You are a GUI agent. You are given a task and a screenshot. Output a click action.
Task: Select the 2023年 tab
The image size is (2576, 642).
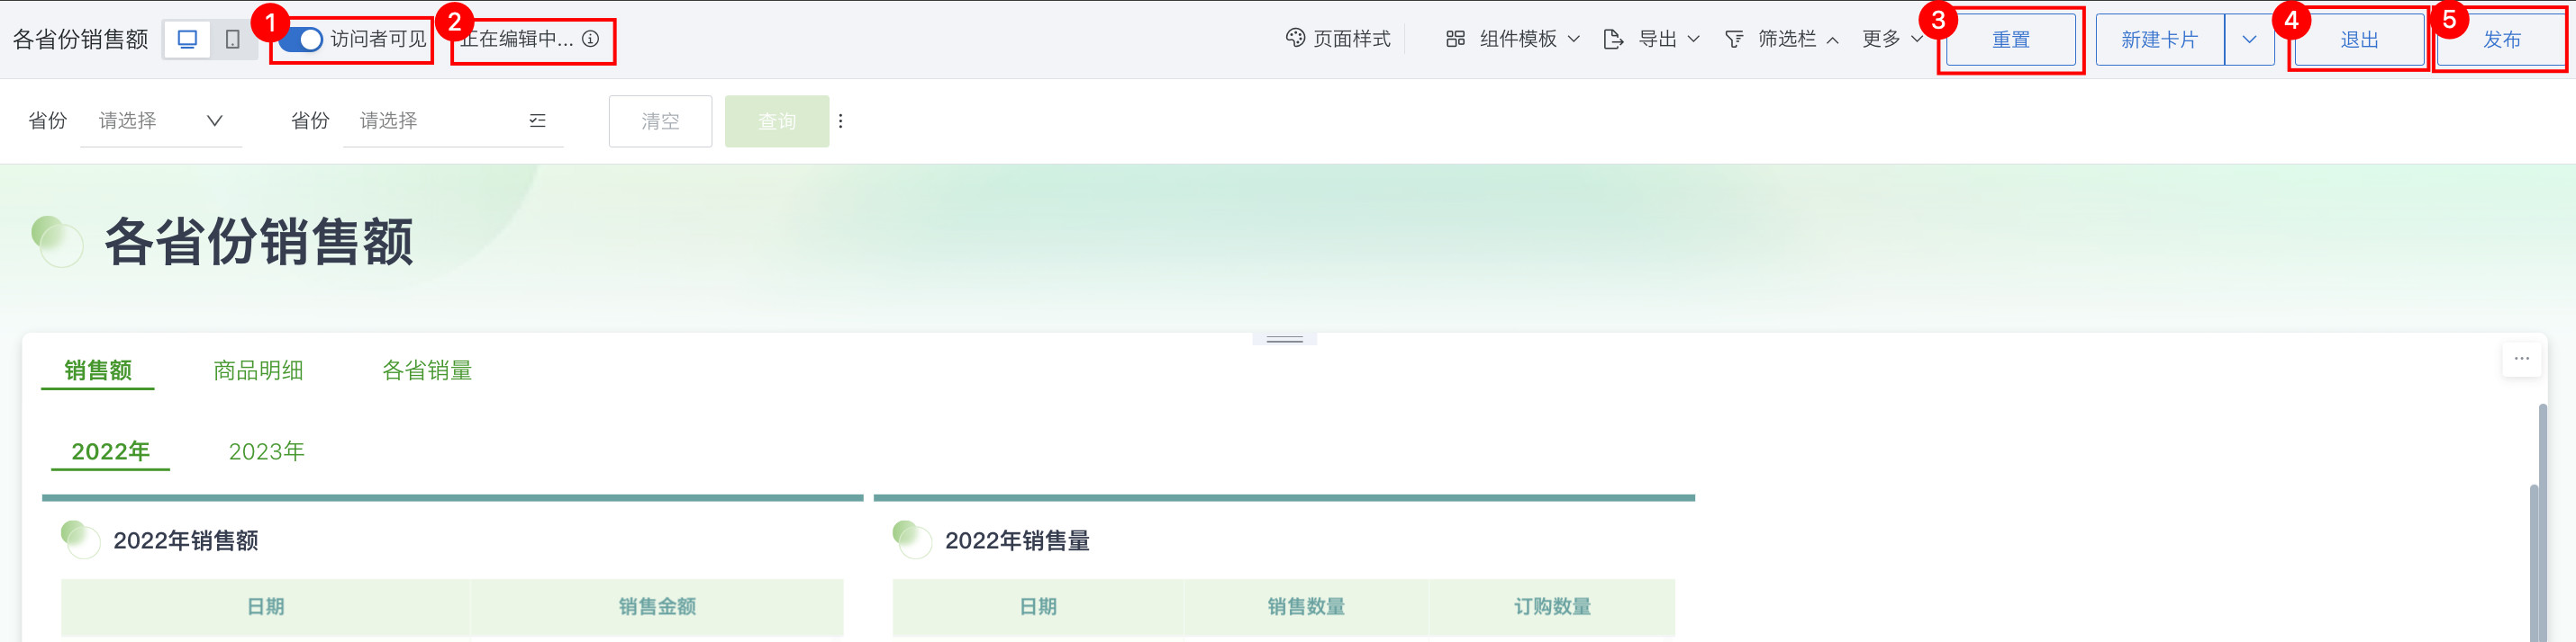click(266, 451)
